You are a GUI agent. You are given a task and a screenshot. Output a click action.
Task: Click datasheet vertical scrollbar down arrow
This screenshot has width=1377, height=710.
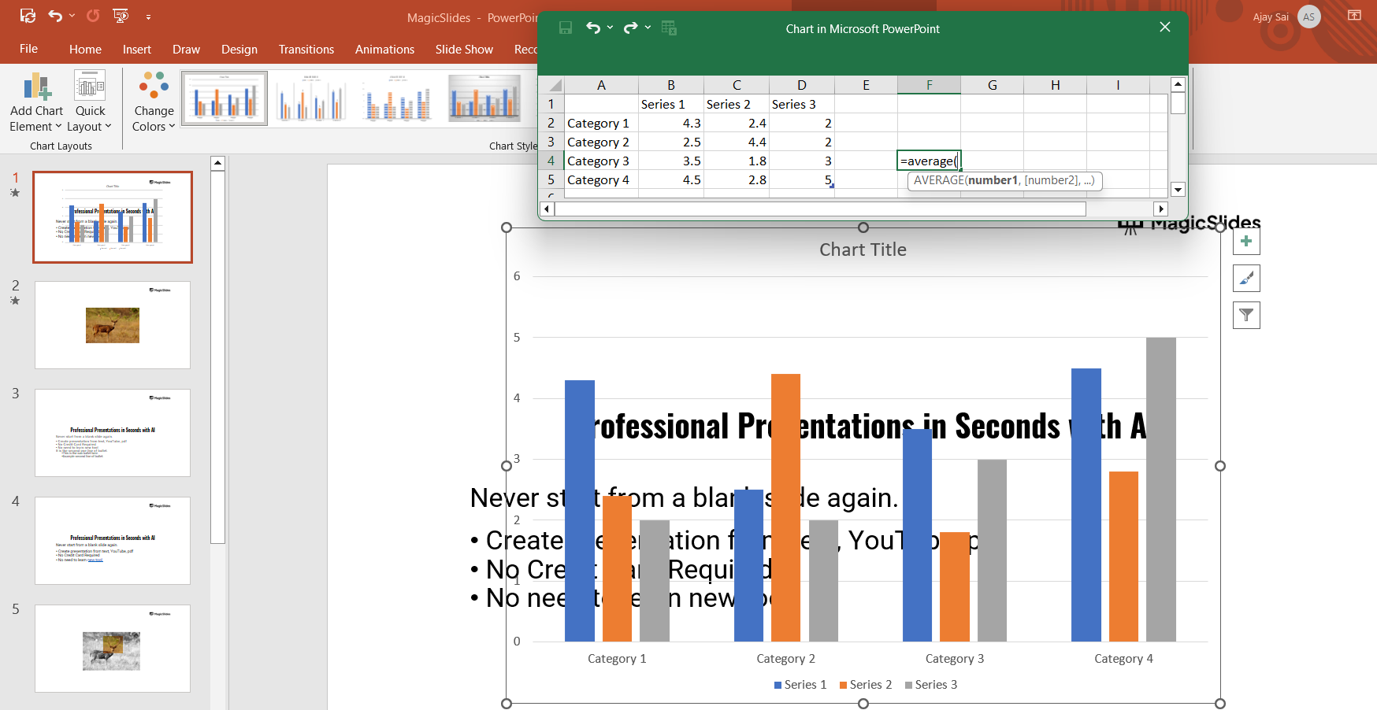point(1178,189)
